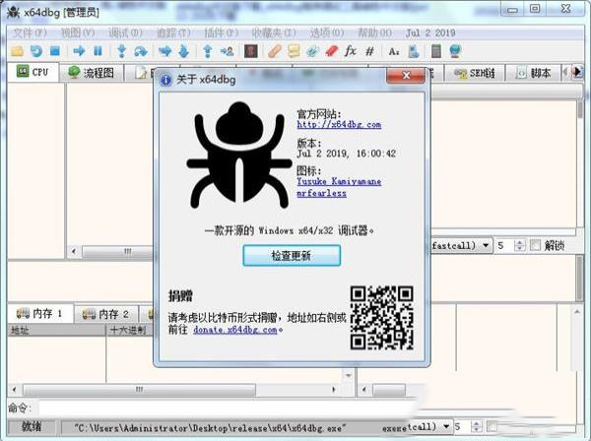
Task: Click the globe Check for updates icon
Action: 455,51
